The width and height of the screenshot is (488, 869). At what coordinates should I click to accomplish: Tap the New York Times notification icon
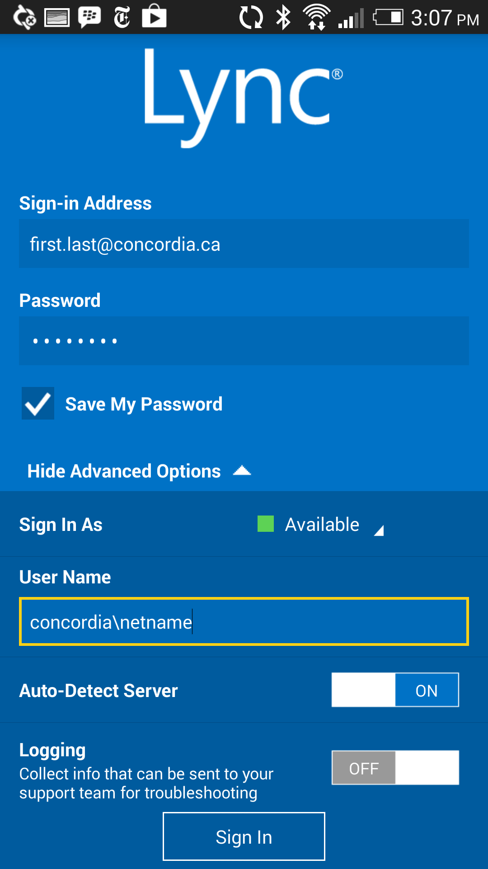coord(122,17)
